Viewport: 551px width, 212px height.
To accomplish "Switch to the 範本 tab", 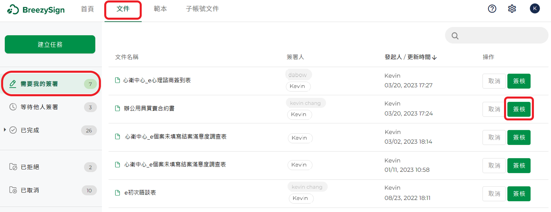I will coord(160,9).
